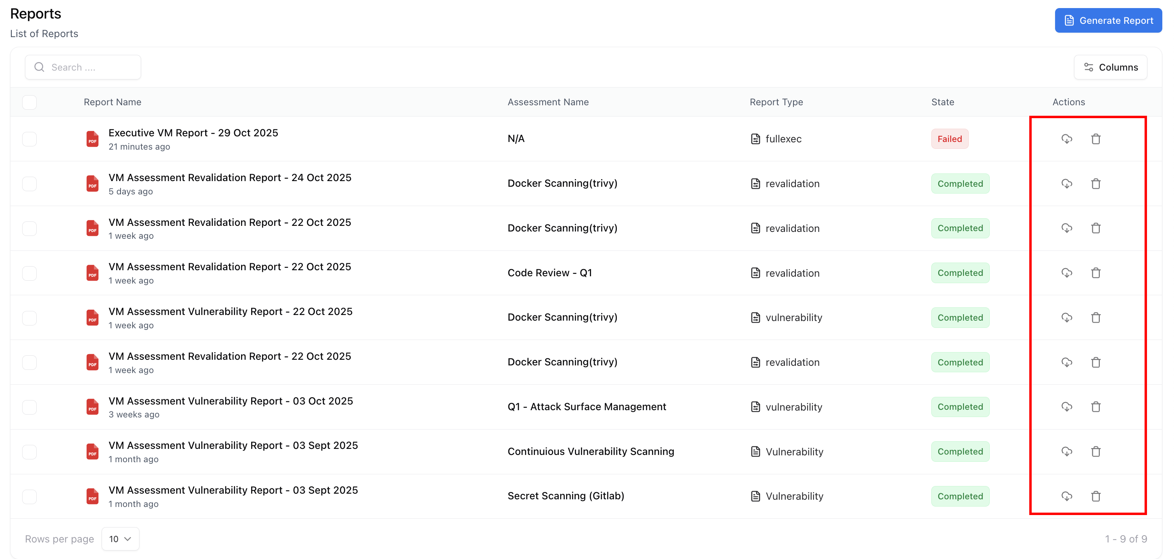Open the PDF icon for Code Review - Q1 report
The image size is (1174, 559).
(x=92, y=273)
